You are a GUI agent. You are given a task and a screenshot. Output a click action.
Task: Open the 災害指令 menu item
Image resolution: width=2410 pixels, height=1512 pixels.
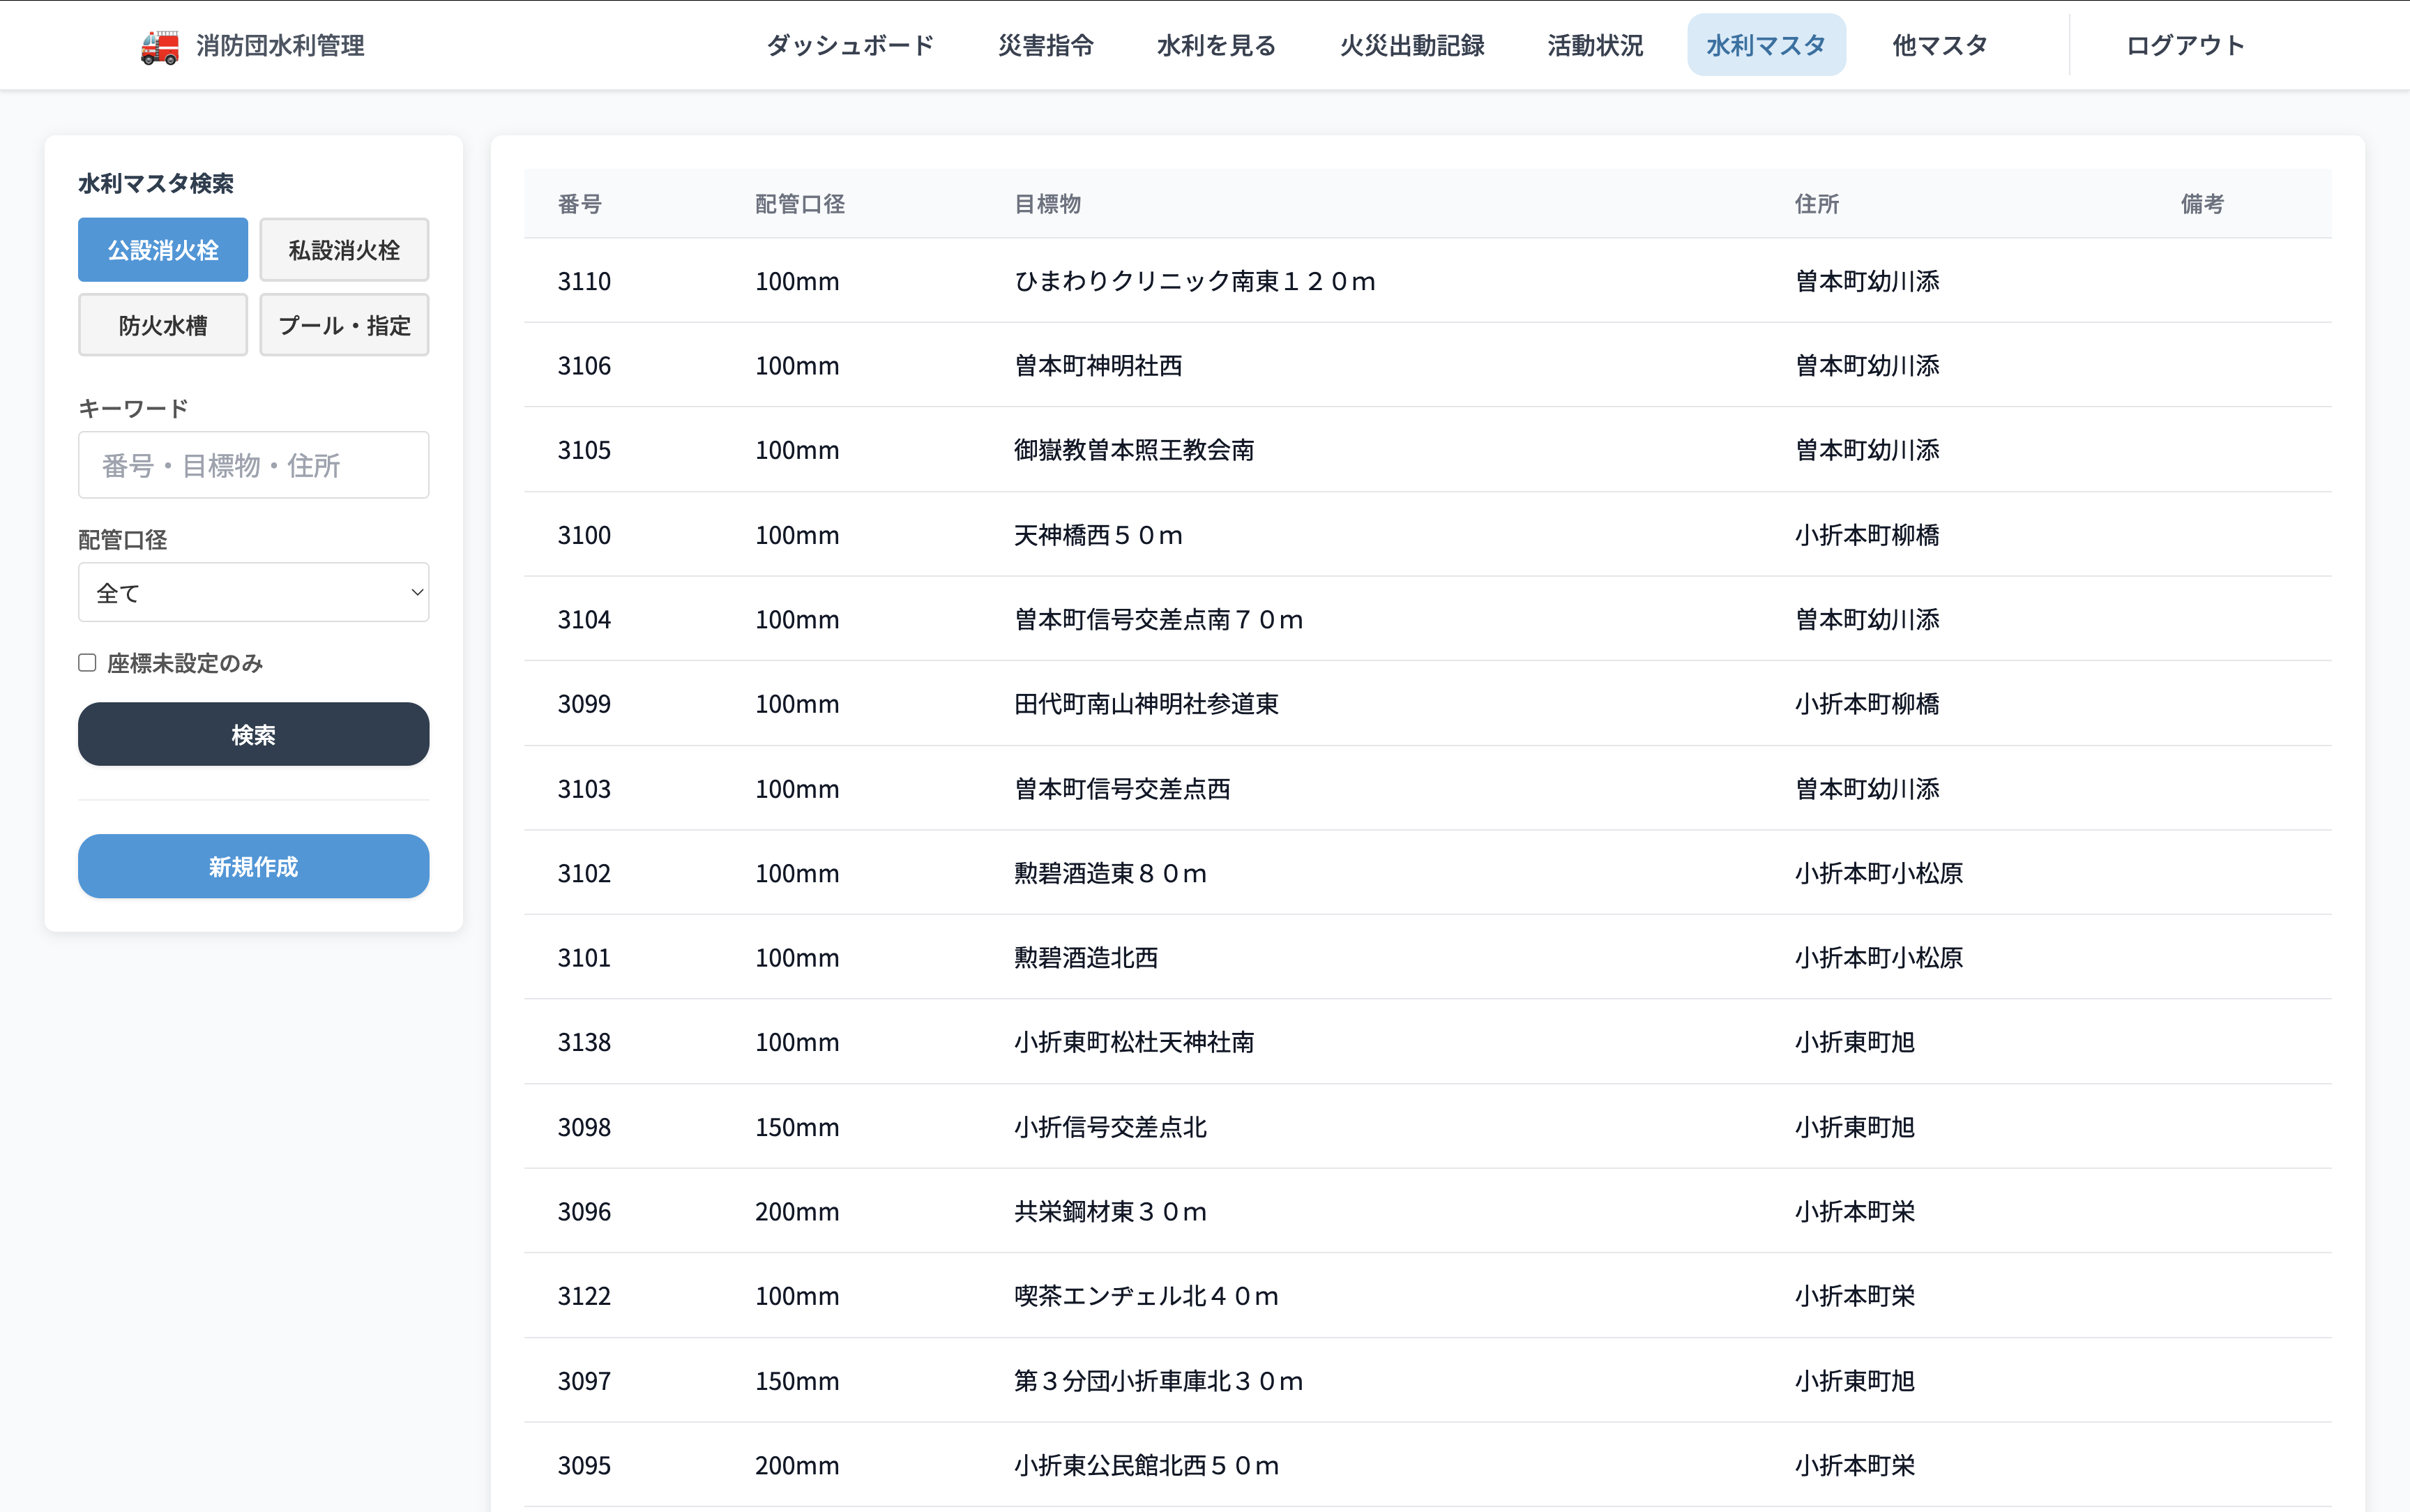click(x=1045, y=45)
